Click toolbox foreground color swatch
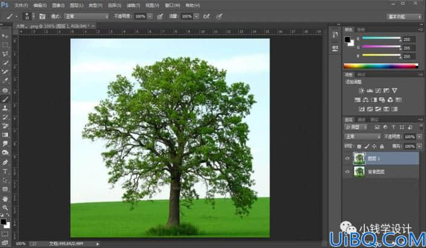The width and height of the screenshot is (426, 248). [x=3, y=221]
